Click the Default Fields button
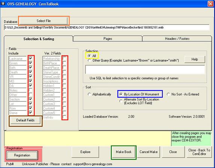 [x=25, y=120]
